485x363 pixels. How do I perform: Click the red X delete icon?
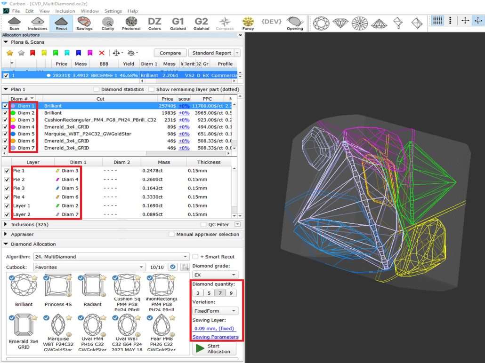pyautogui.click(x=102, y=53)
